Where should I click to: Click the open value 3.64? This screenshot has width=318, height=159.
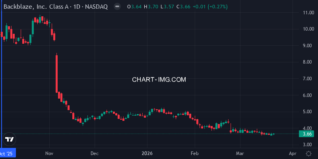click(x=136, y=7)
